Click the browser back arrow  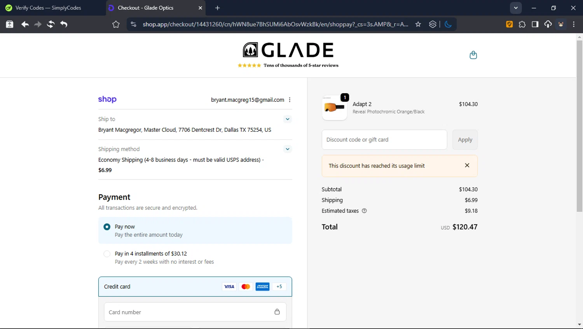coord(25,24)
